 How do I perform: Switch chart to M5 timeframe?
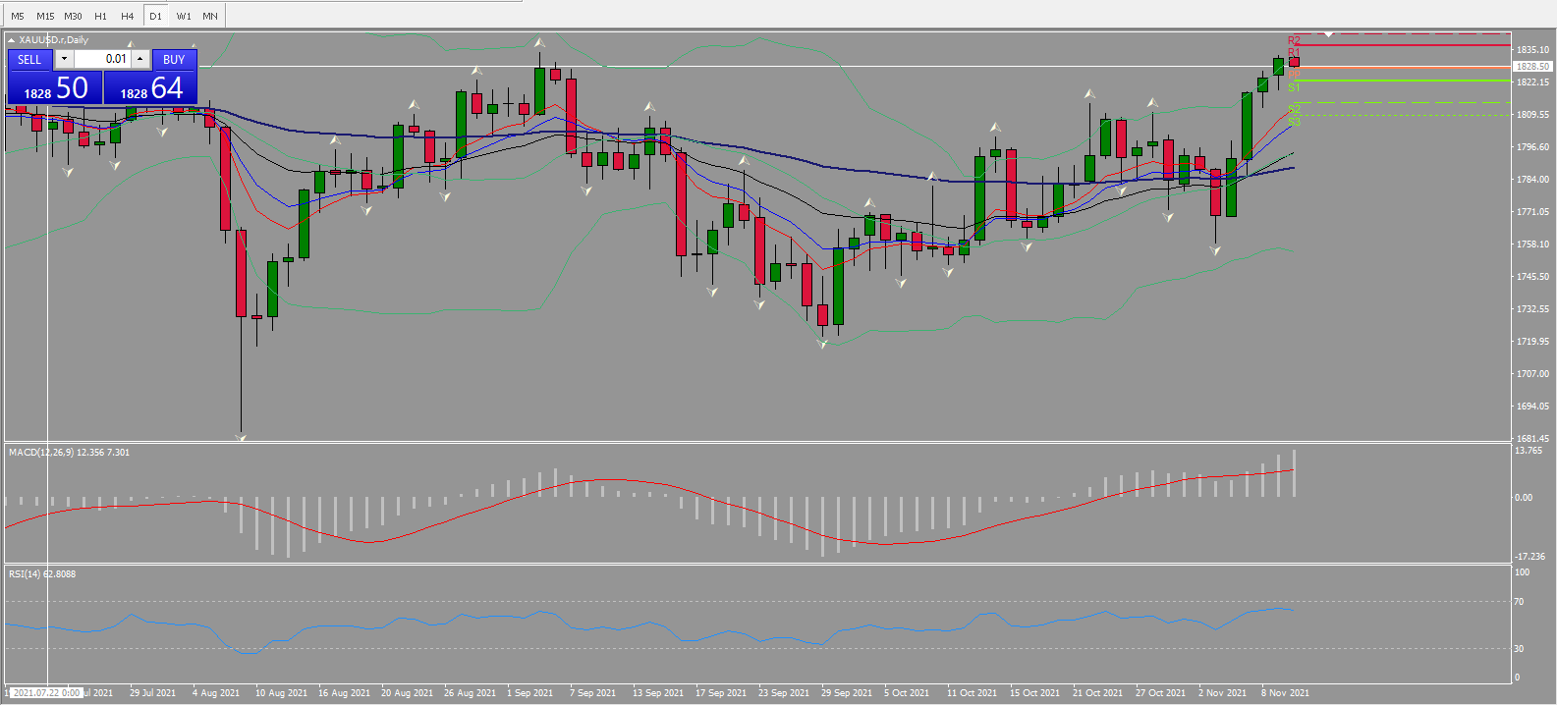tap(18, 16)
